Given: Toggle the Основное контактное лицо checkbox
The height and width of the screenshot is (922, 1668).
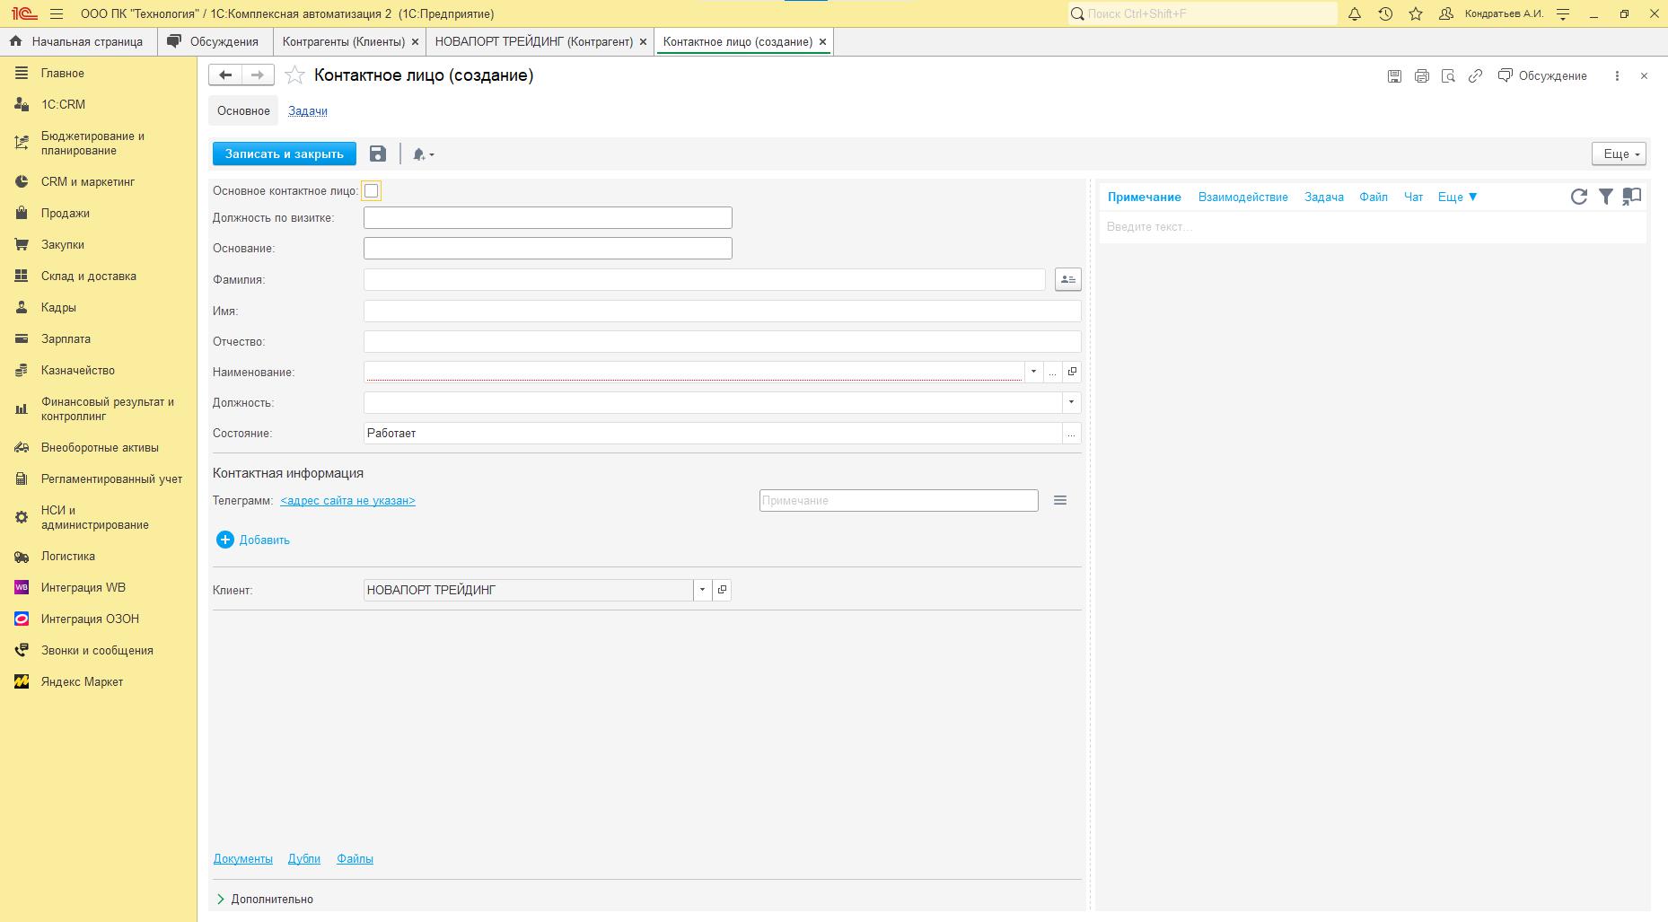Looking at the screenshot, I should 371,191.
